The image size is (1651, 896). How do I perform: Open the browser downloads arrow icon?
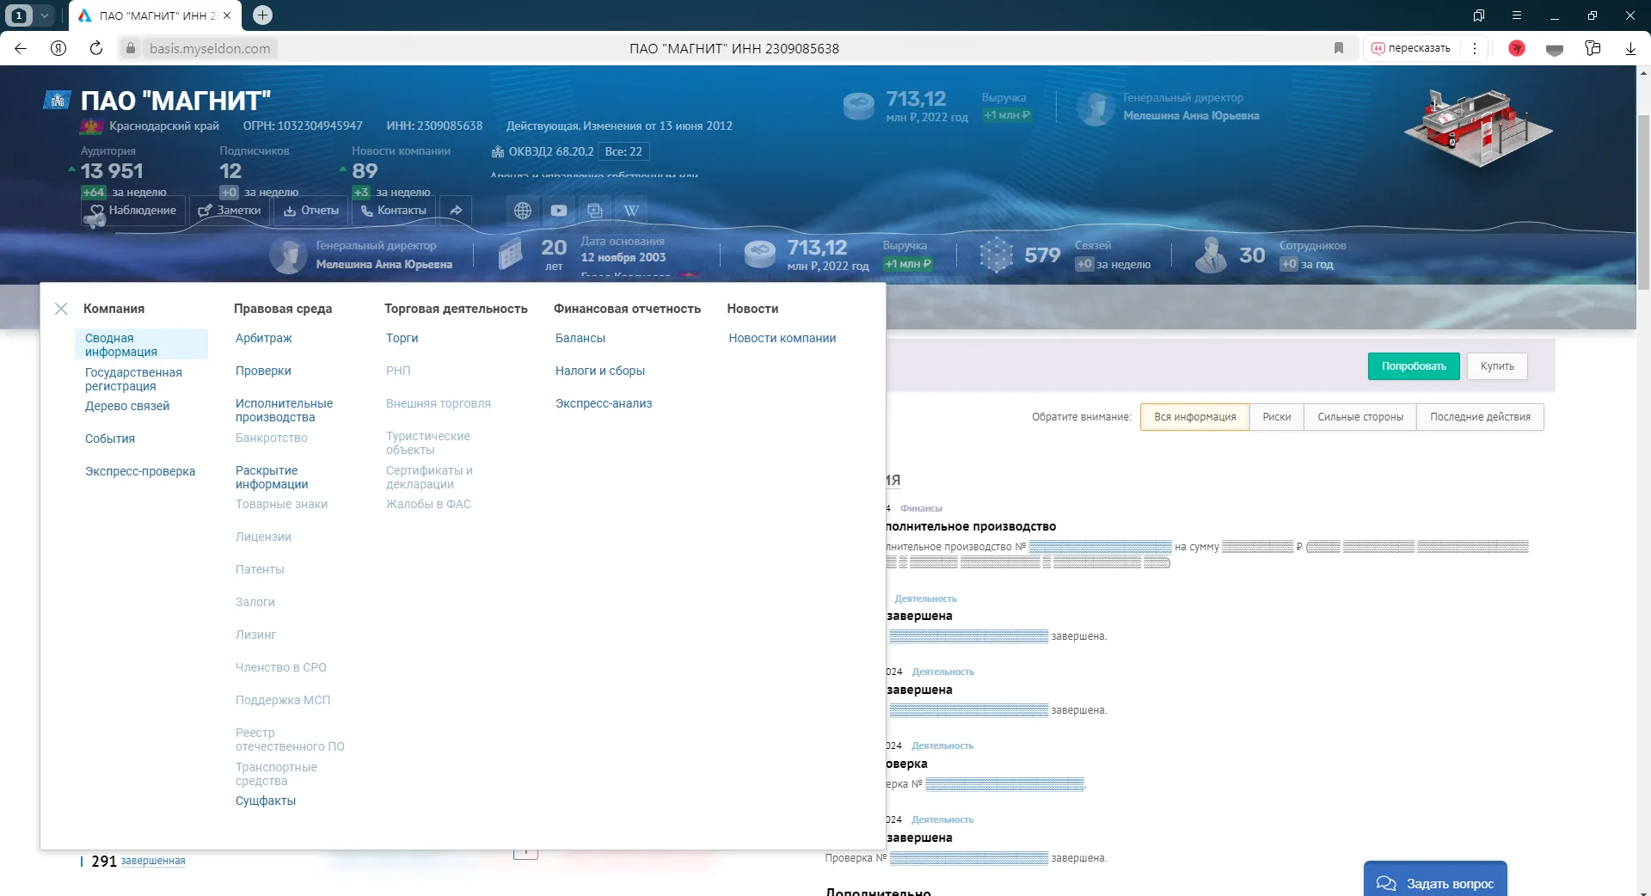(1630, 48)
